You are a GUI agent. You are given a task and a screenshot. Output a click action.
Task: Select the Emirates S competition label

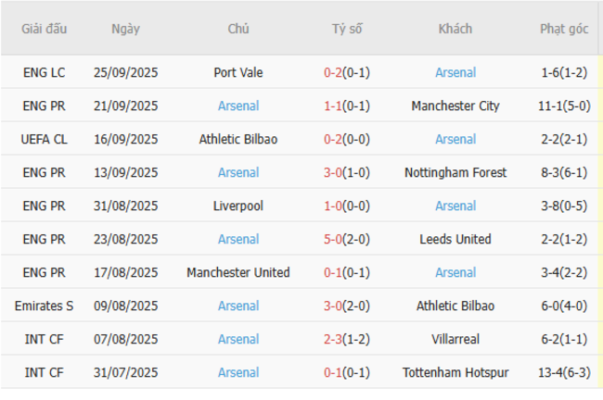tap(45, 306)
